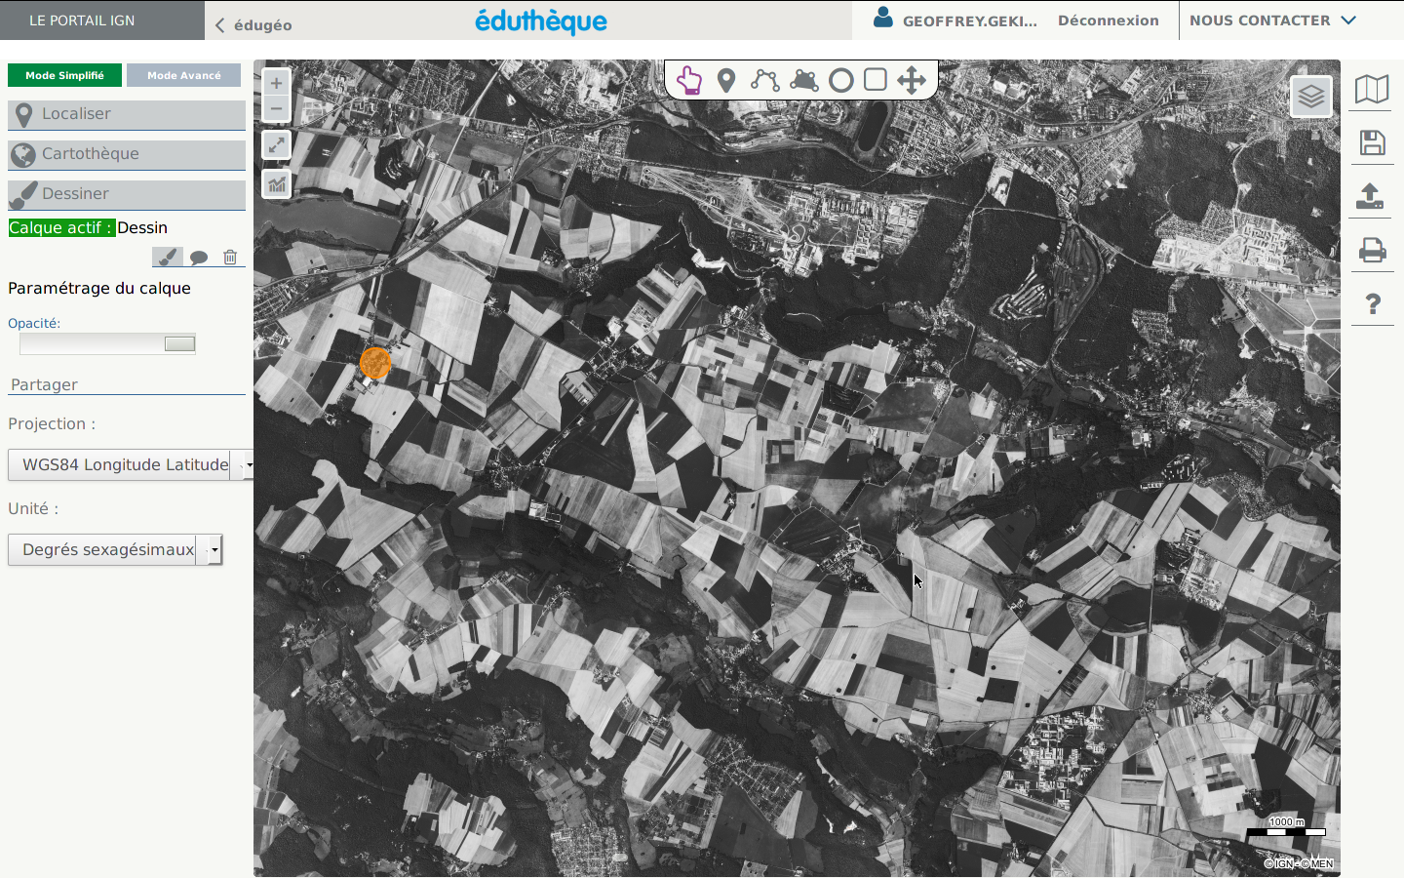This screenshot has height=878, width=1404.
Task: Activate the move/pan arrows tool
Action: (x=912, y=80)
